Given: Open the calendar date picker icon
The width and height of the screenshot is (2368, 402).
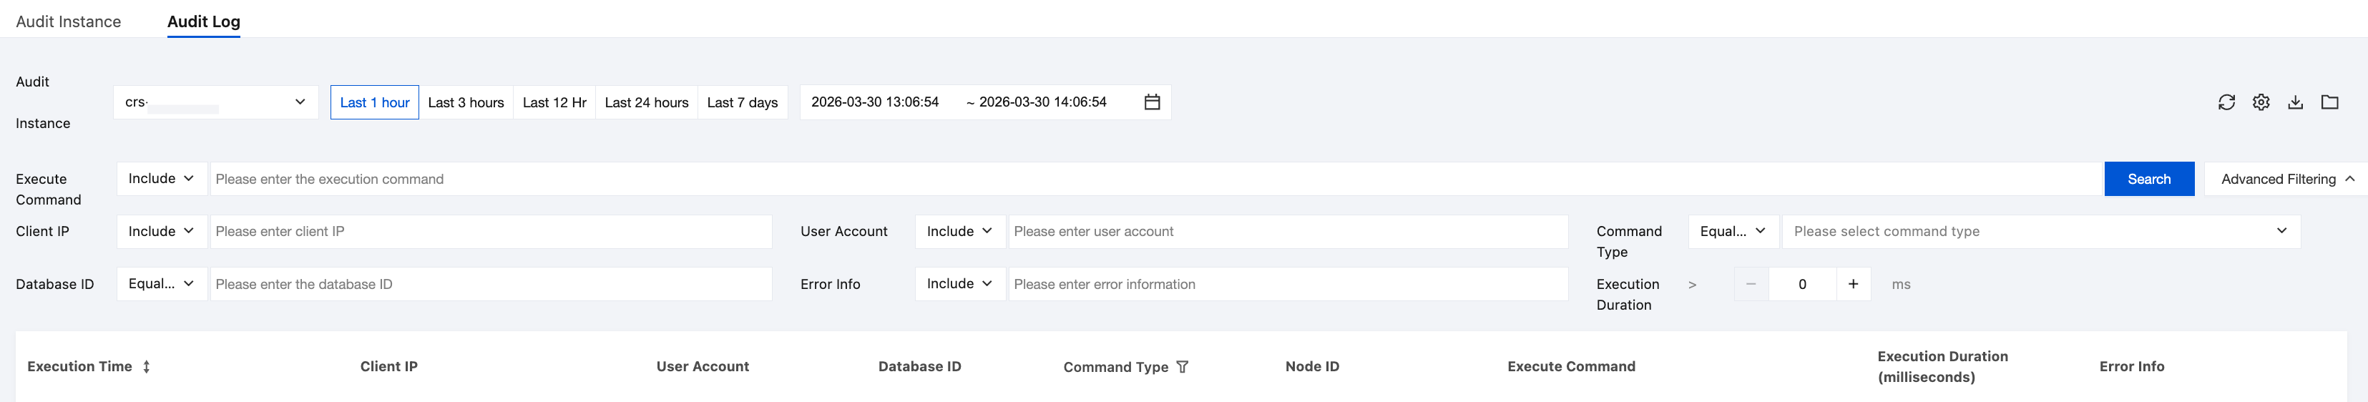Looking at the screenshot, I should click(x=1152, y=102).
